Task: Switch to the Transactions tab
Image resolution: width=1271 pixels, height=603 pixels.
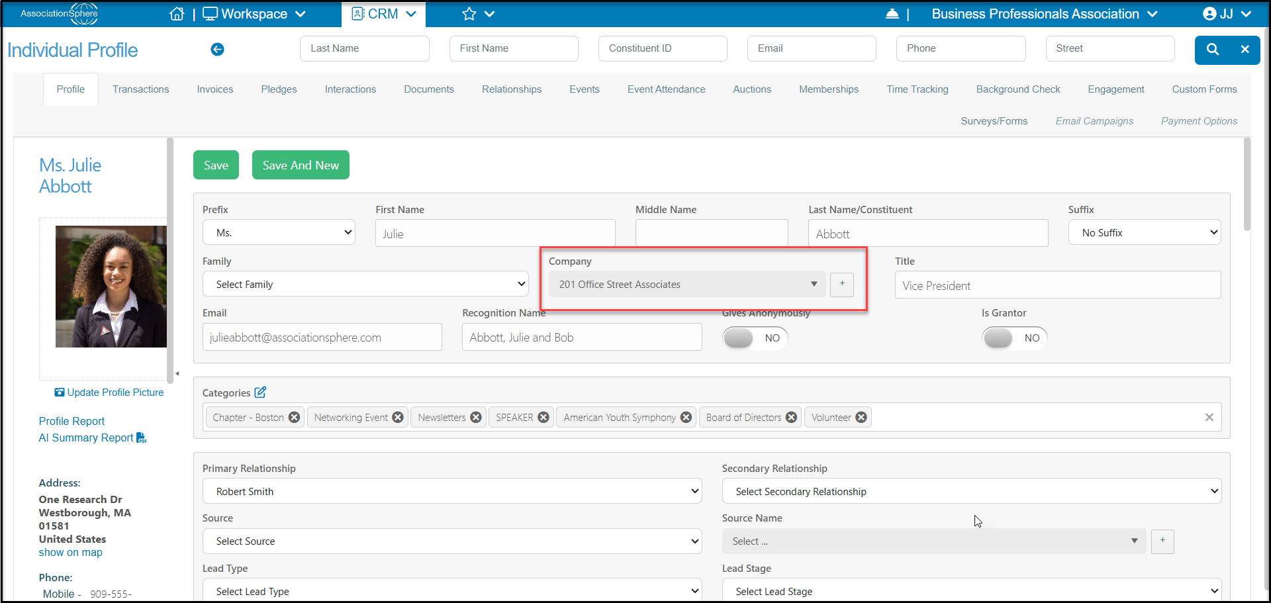Action: coord(140,89)
